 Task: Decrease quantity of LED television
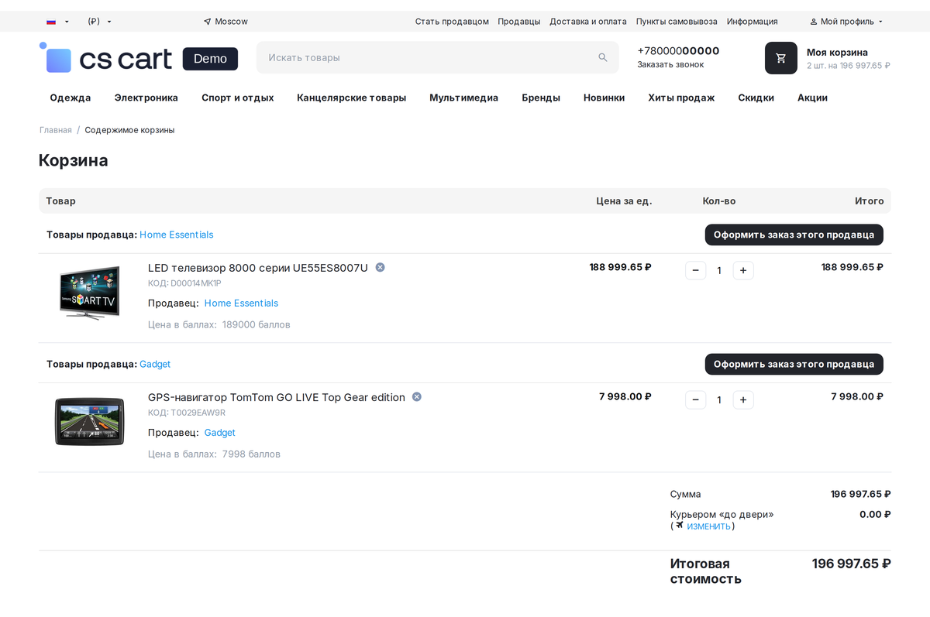(x=695, y=270)
